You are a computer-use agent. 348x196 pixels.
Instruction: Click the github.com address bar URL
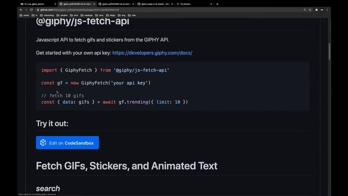[x=80, y=10]
